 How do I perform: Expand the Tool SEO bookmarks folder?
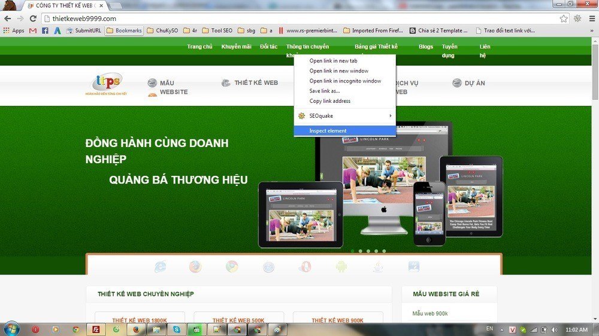[217, 30]
